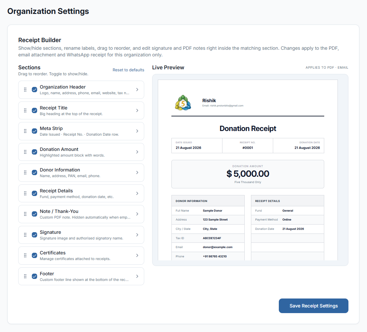Click the drag handle for Signature
Viewport: 367px width, 332px height.
pos(25,235)
